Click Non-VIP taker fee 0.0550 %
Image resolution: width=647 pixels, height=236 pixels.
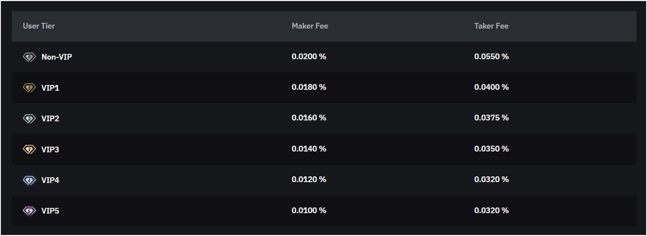click(x=492, y=56)
